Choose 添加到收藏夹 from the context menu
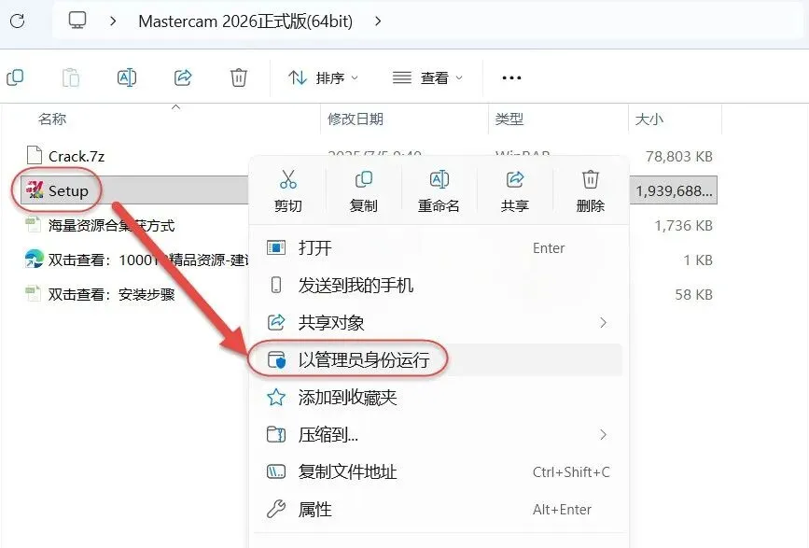The width and height of the screenshot is (809, 548). (x=439, y=398)
